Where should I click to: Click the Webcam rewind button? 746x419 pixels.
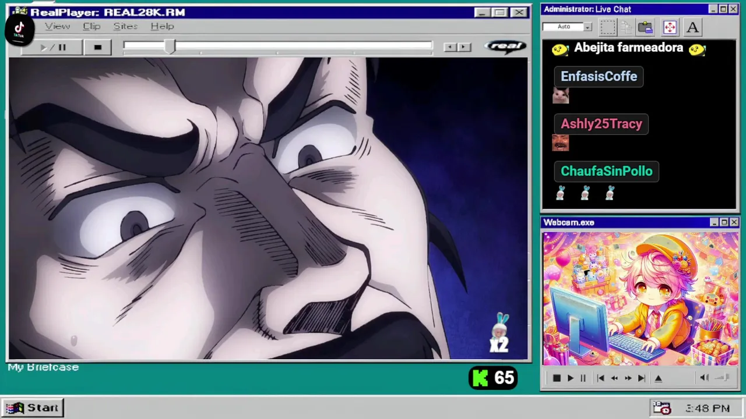click(614, 378)
